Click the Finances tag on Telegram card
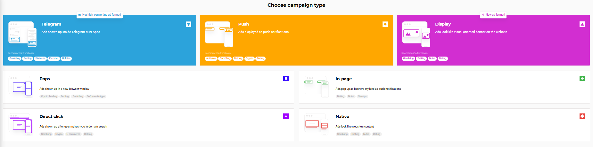593x147 pixels. coord(40,58)
